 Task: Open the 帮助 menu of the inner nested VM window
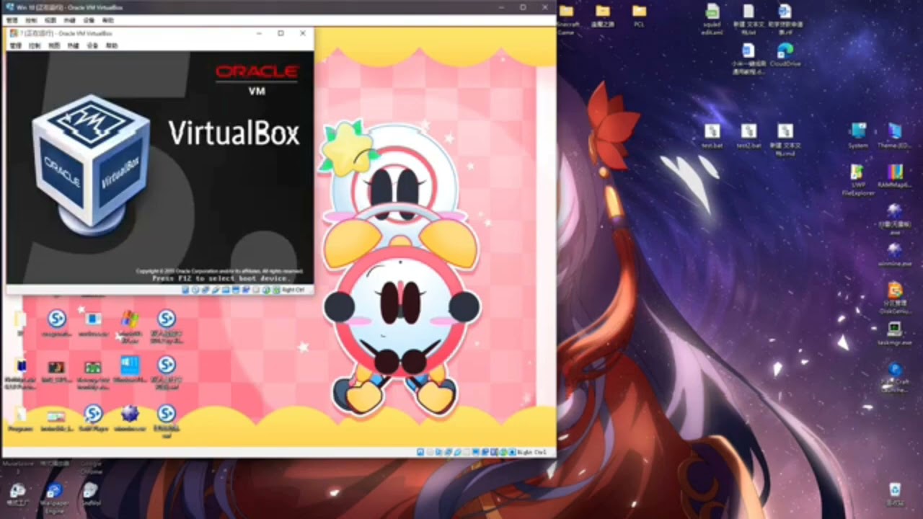112,45
